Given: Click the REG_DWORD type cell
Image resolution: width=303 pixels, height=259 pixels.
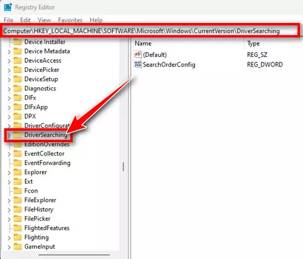Looking at the screenshot, I should (x=265, y=65).
